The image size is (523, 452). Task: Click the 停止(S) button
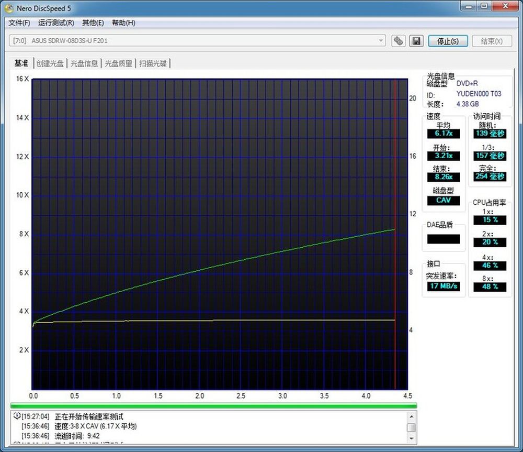(x=448, y=41)
